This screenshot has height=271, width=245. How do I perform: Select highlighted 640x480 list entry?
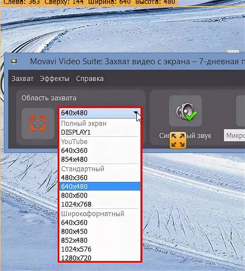coord(100,186)
